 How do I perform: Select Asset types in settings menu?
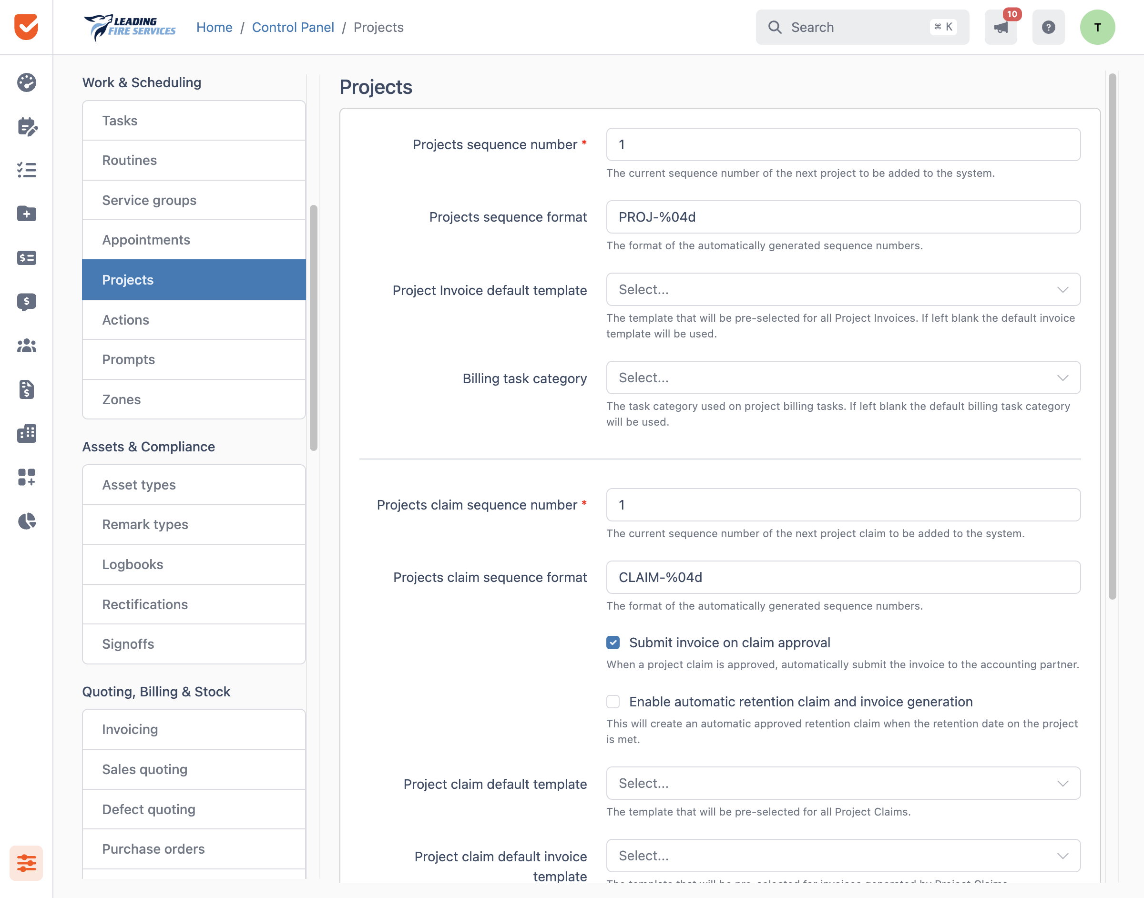pos(194,485)
